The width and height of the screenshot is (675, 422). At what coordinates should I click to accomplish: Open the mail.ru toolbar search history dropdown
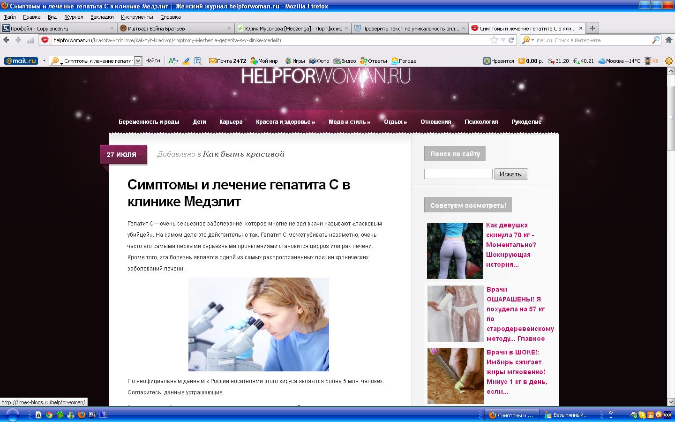[138, 61]
